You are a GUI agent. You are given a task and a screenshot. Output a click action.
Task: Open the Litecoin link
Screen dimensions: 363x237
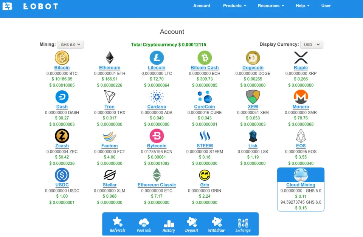[x=157, y=68]
